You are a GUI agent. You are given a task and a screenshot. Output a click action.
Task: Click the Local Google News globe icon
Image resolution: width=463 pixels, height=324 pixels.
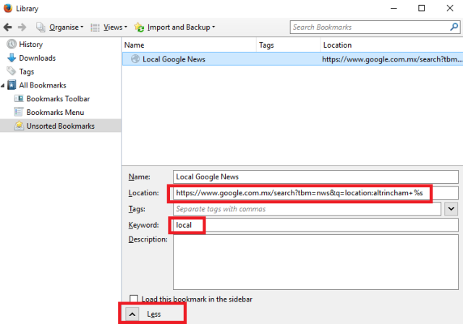(135, 59)
